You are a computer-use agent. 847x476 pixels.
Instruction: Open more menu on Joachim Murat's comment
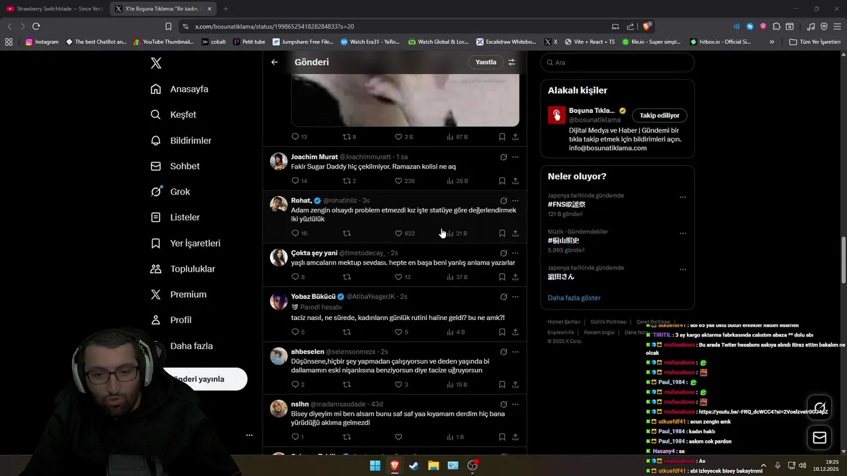(x=515, y=157)
